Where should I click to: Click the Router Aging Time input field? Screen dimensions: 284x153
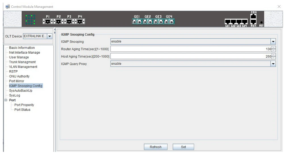point(191,49)
